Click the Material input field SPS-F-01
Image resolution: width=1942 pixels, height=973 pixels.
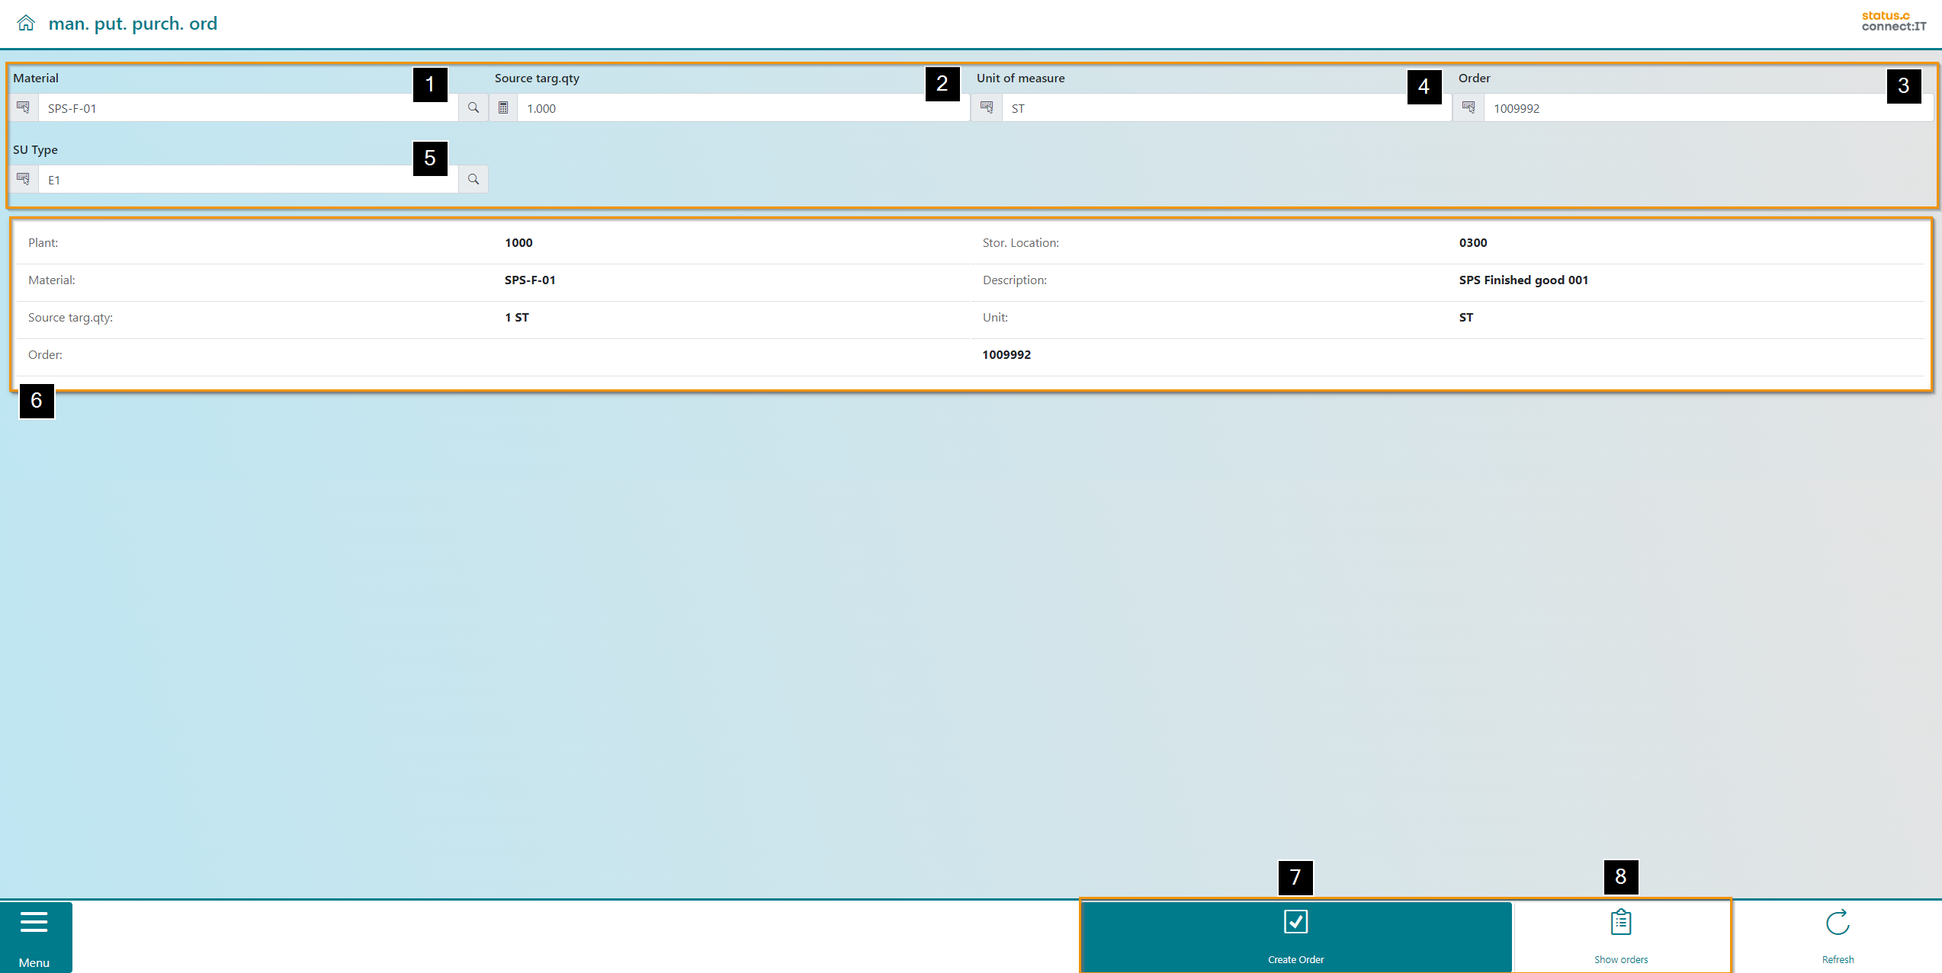(x=229, y=108)
